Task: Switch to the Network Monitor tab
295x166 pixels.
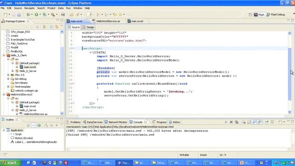Action: 116,122
